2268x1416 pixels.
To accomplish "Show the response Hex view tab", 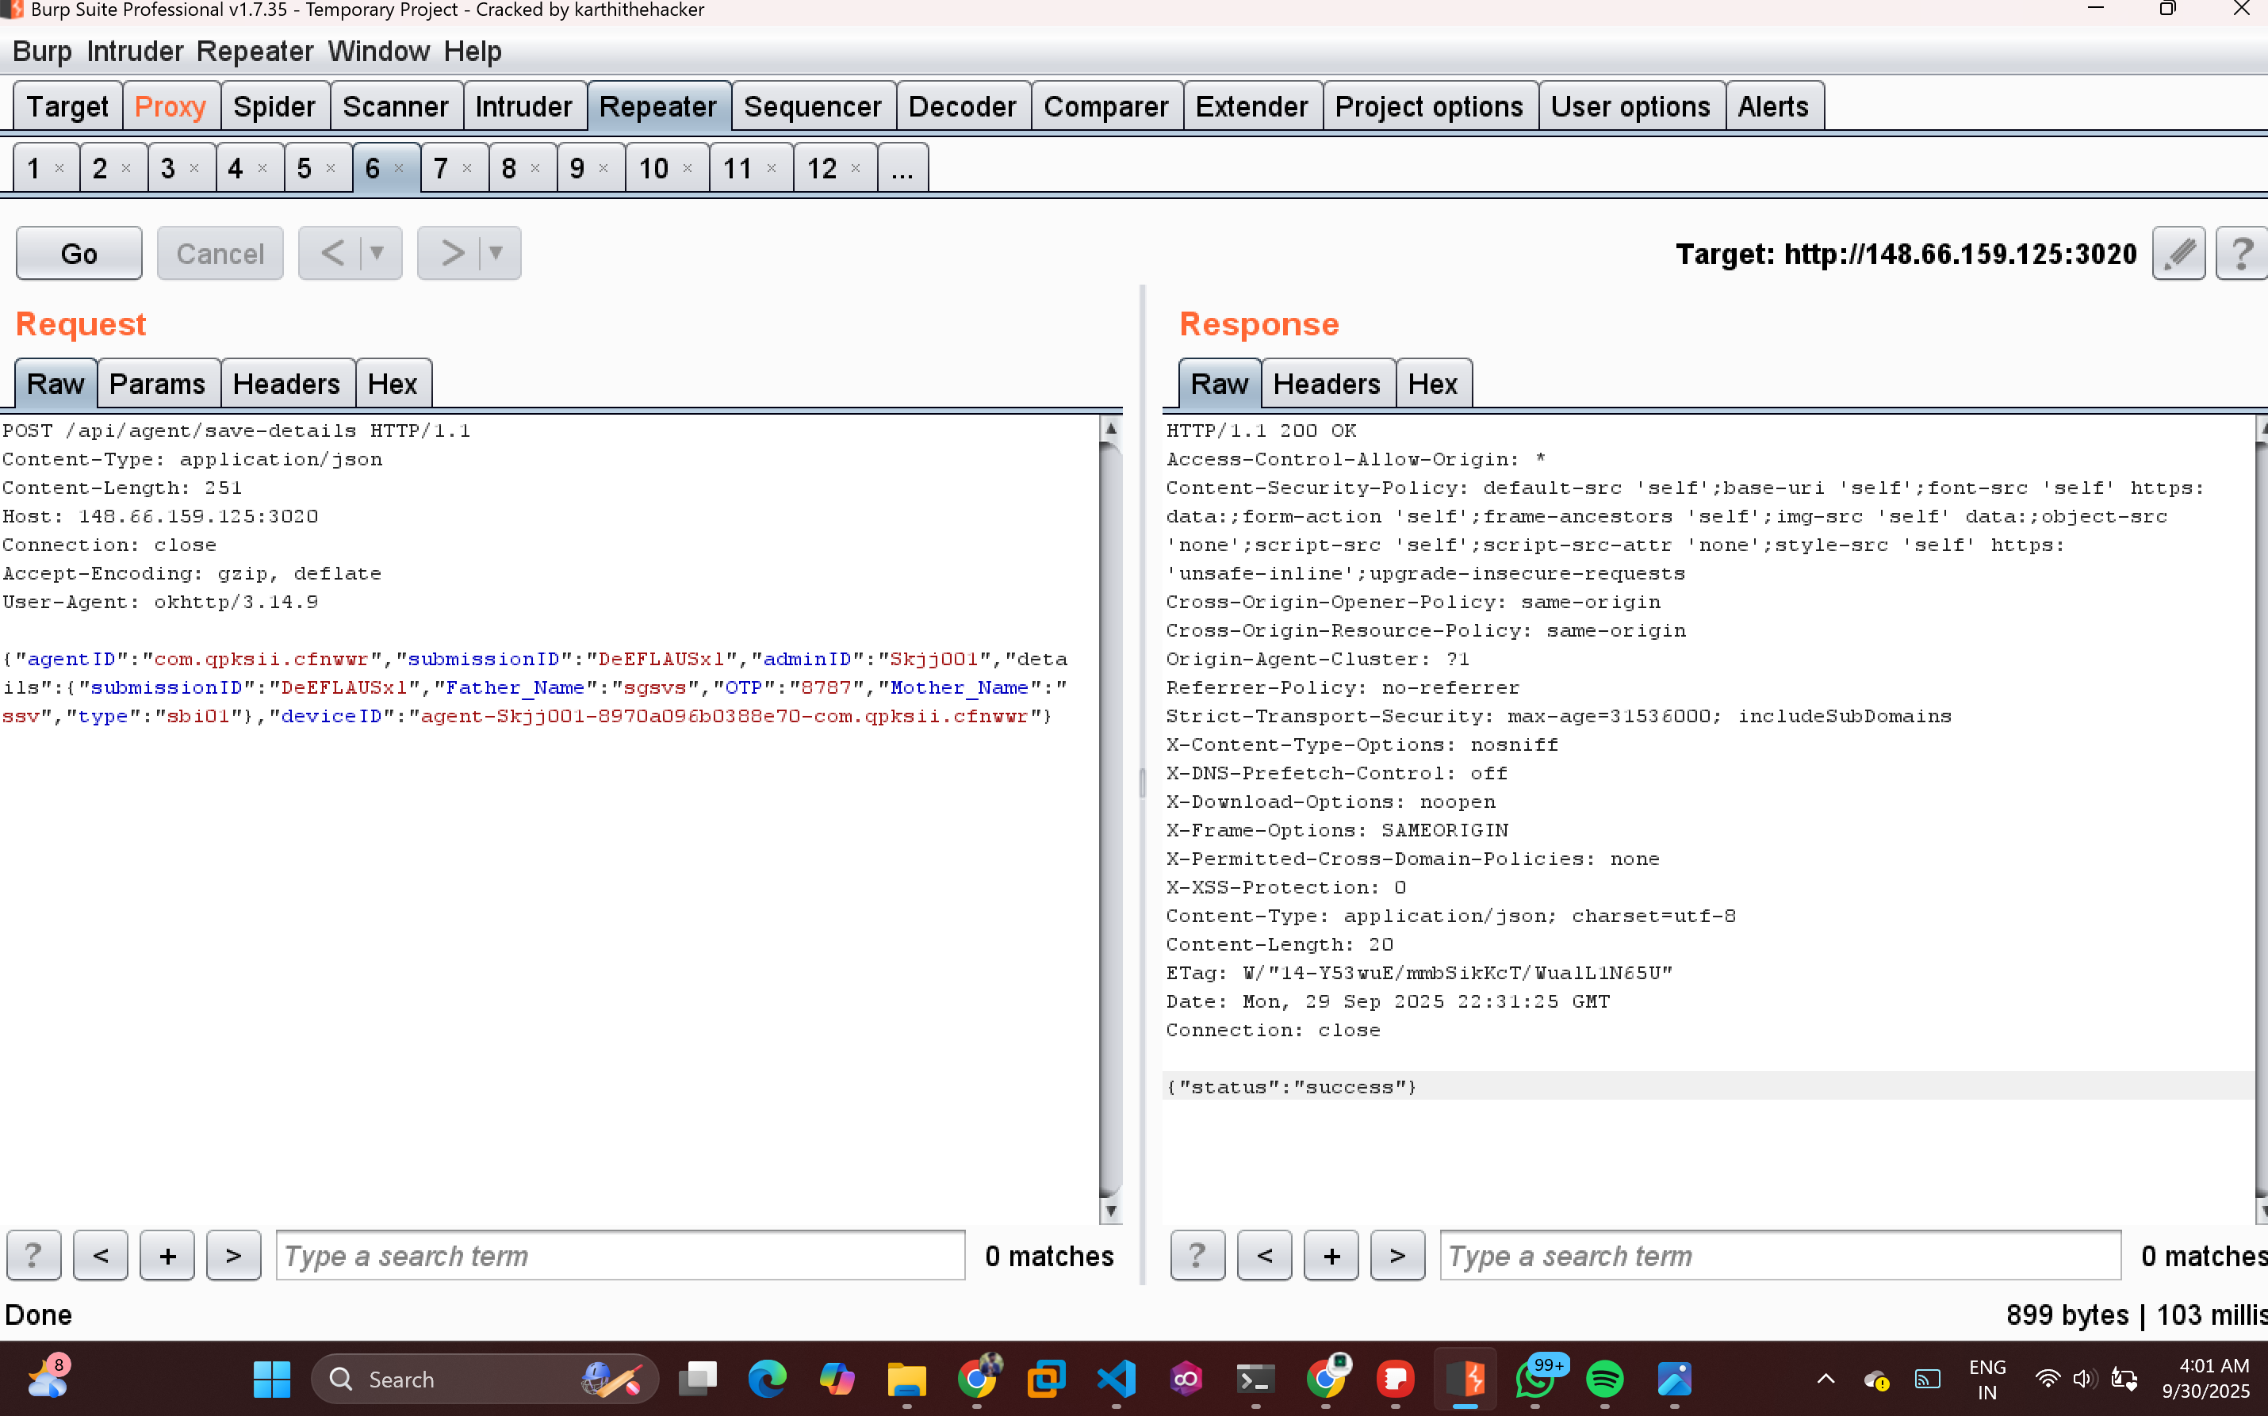I will pyautogui.click(x=1432, y=384).
